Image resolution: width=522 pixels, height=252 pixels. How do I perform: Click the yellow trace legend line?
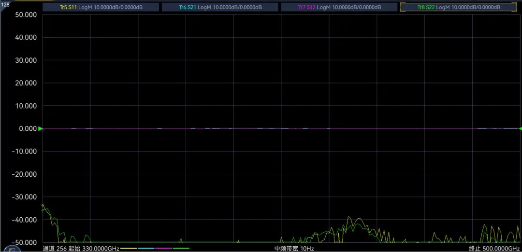(x=128, y=249)
